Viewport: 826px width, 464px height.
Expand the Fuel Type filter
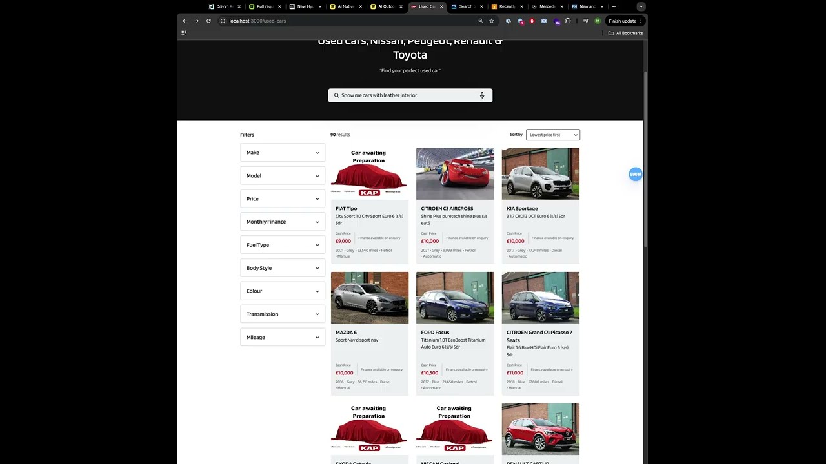pos(283,245)
